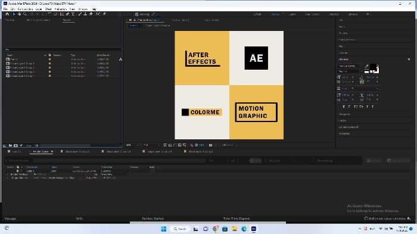Tick the Notify checkbox in render item row

click(x=153, y=171)
